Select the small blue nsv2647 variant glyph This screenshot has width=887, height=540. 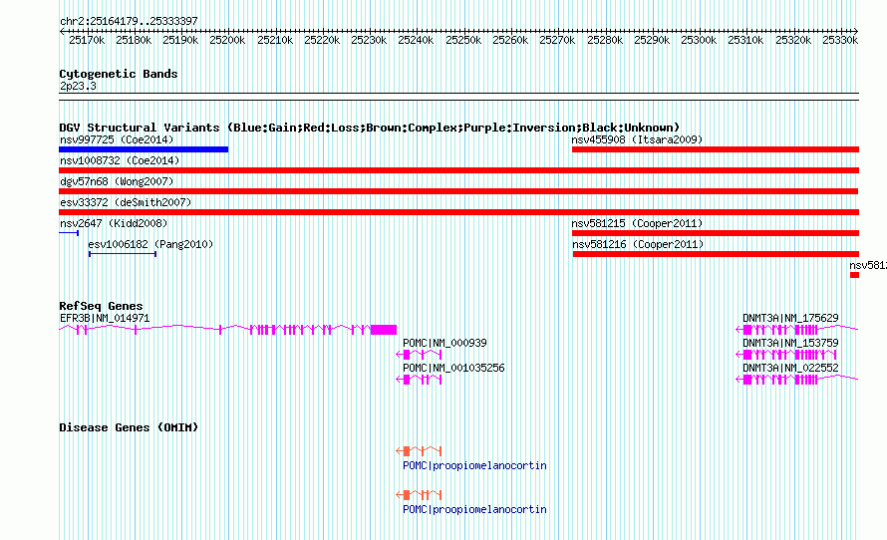[69, 233]
